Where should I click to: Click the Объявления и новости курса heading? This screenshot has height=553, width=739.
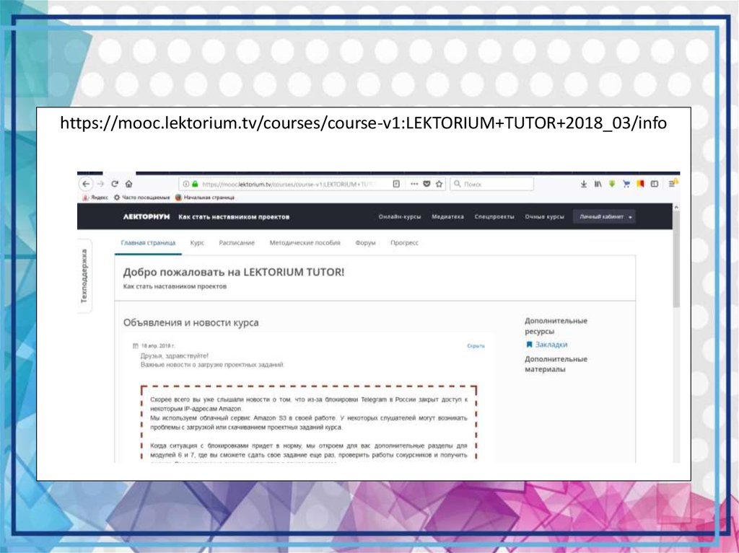coord(191,323)
